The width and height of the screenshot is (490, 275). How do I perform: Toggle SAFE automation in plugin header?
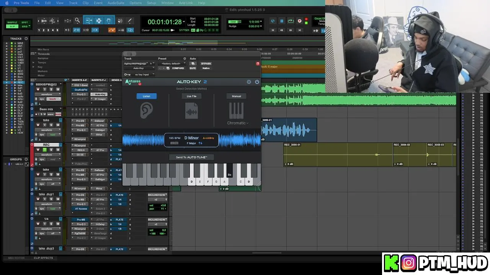click(193, 68)
